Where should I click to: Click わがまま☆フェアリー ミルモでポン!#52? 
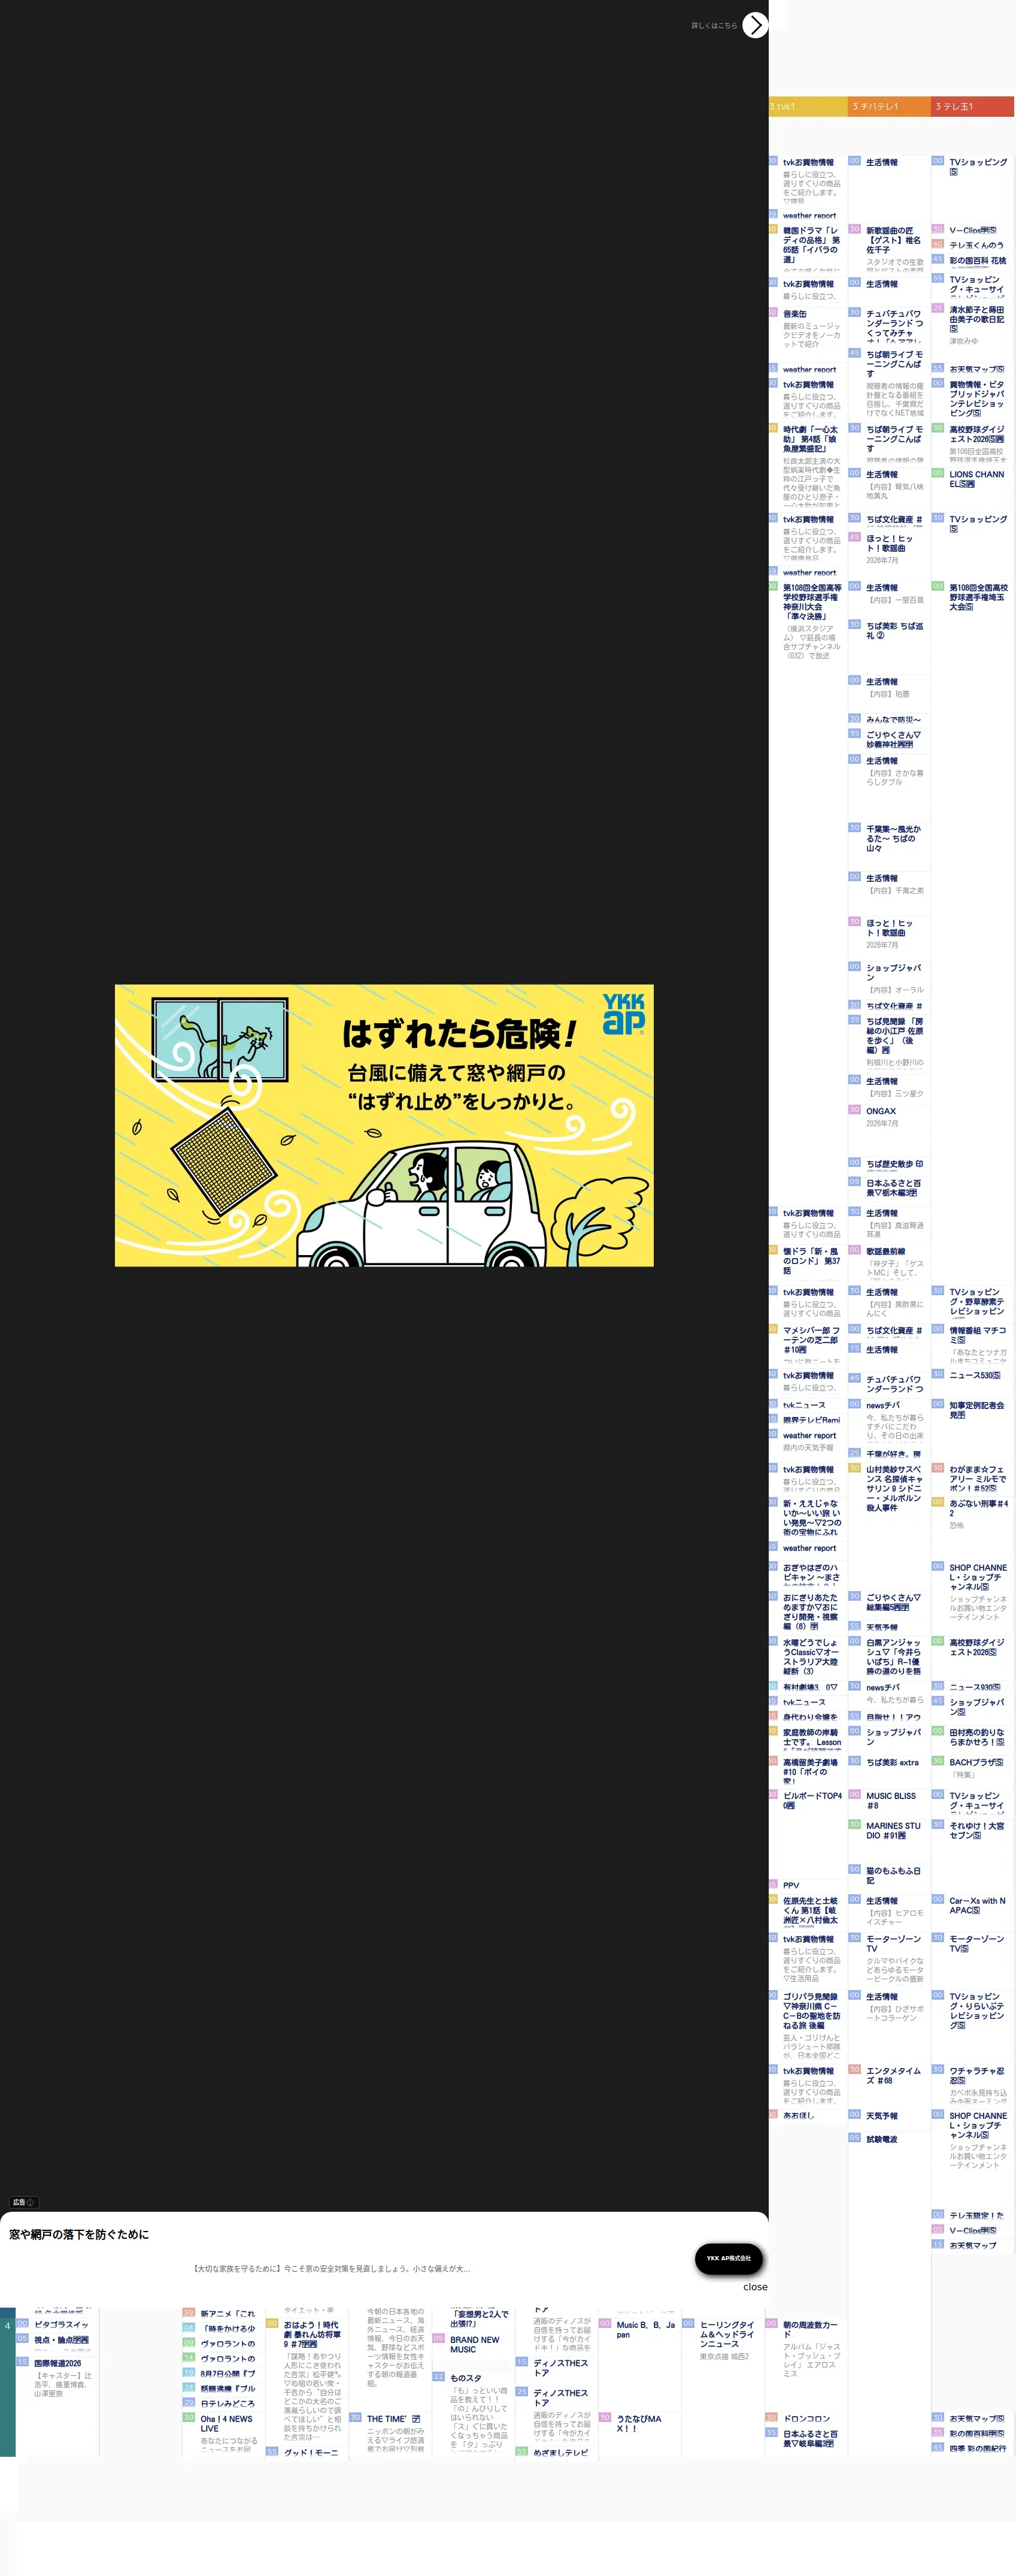pyautogui.click(x=978, y=1479)
